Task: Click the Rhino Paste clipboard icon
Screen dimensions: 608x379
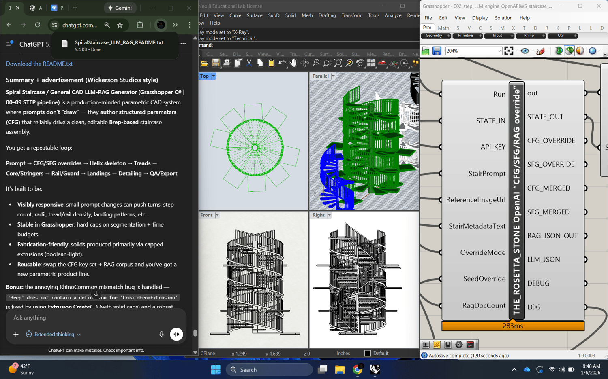Action: [271, 64]
